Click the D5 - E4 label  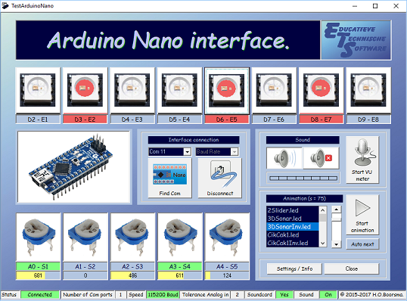(x=179, y=119)
